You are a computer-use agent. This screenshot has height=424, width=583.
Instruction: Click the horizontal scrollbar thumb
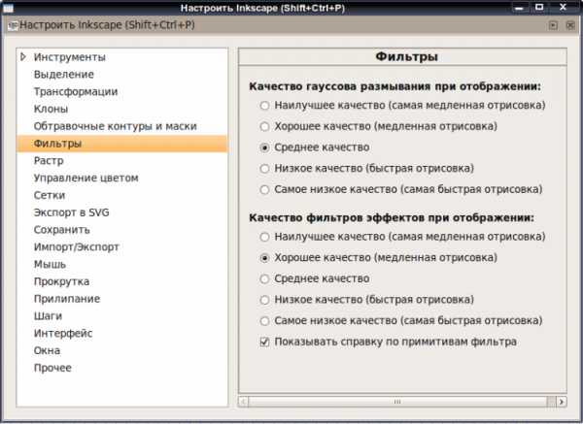tap(397, 402)
